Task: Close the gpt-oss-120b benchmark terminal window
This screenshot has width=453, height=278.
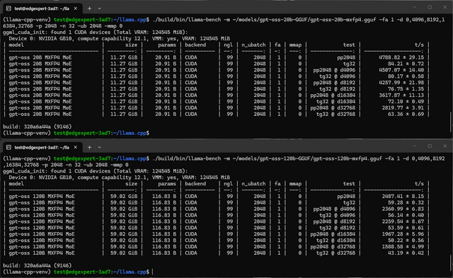Action: coord(445,146)
